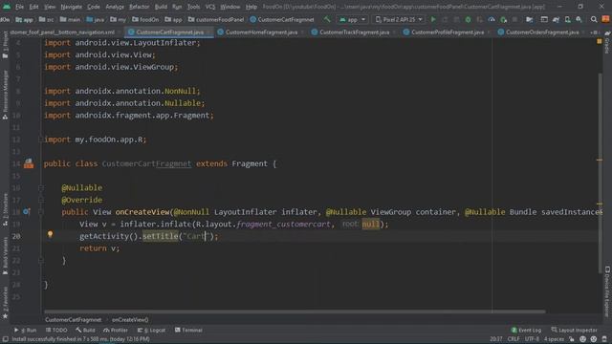The width and height of the screenshot is (612, 344).
Task: Click the editor's horizontal scrollbar
Action: point(295,312)
